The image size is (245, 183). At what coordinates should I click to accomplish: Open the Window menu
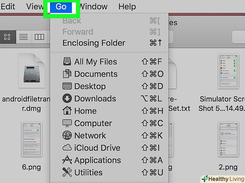click(x=93, y=6)
